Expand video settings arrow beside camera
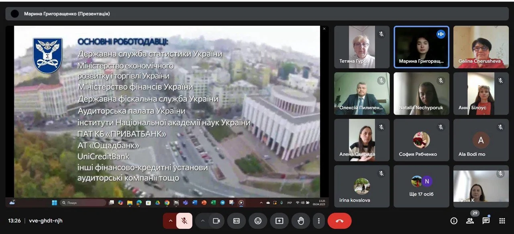 pyautogui.click(x=203, y=221)
